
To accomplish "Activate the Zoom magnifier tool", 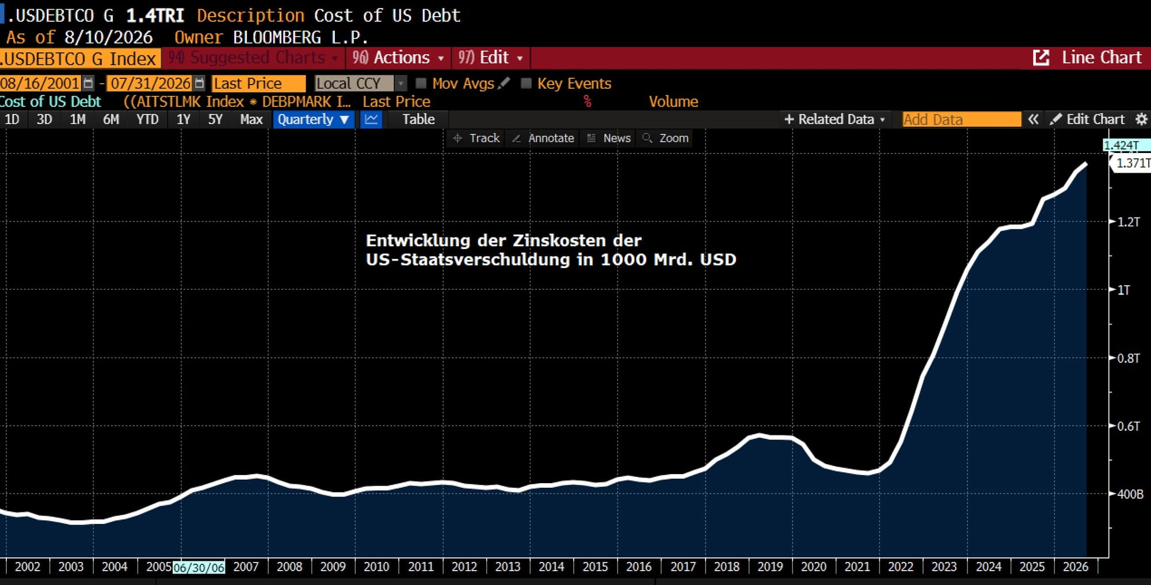I will (x=665, y=138).
